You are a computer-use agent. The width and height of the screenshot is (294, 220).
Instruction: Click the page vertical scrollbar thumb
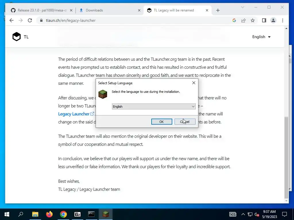[x=286, y=157]
